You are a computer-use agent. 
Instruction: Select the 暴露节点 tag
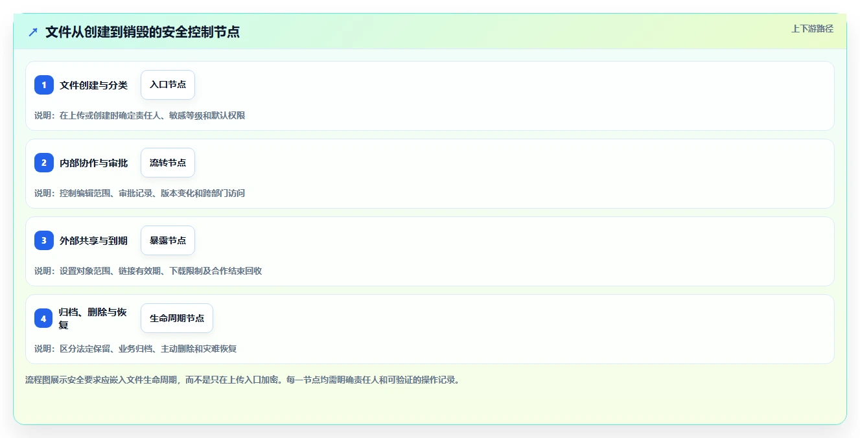pos(168,240)
